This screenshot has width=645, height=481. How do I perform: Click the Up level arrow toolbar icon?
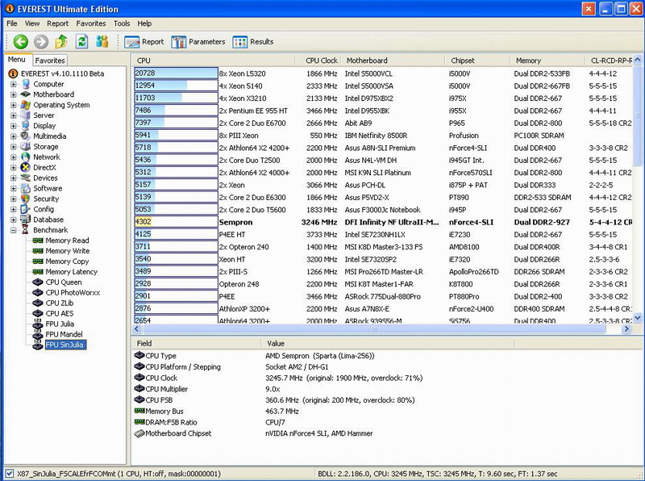(61, 42)
